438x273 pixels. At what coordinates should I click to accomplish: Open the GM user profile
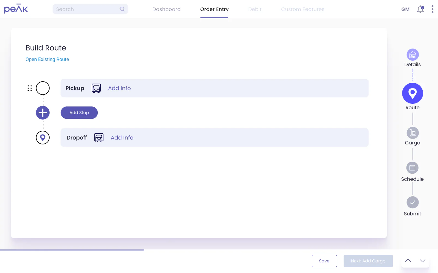(405, 9)
